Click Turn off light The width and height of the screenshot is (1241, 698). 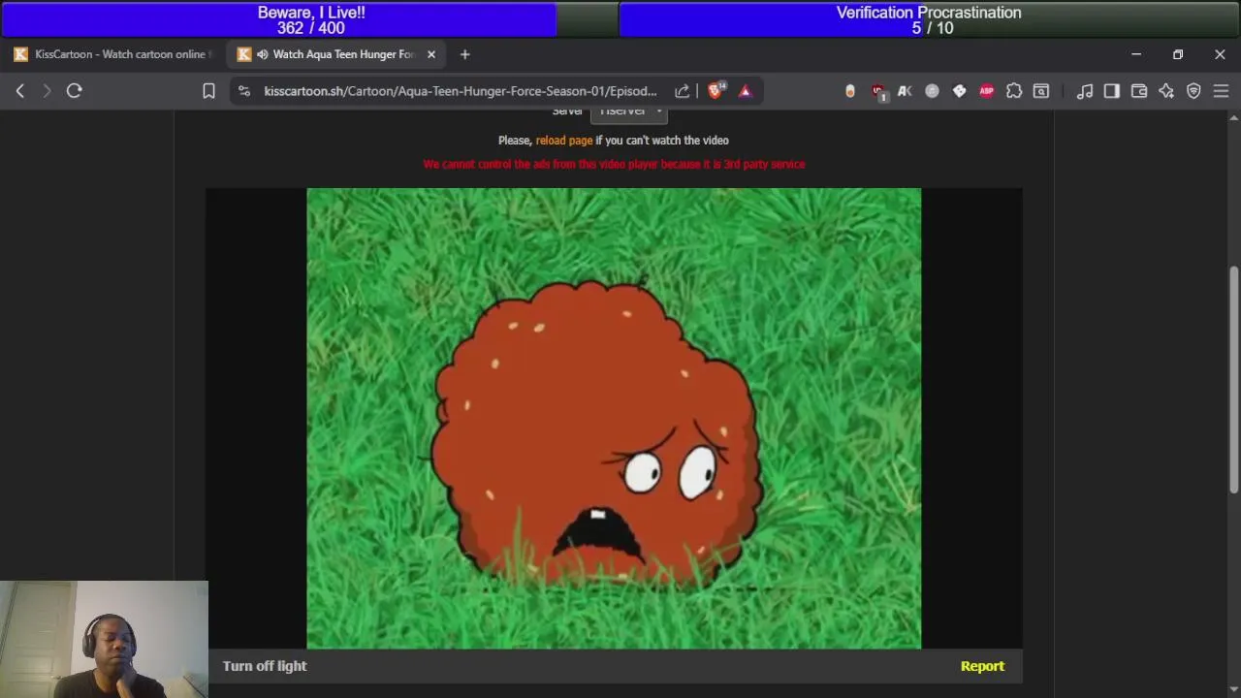tap(265, 666)
